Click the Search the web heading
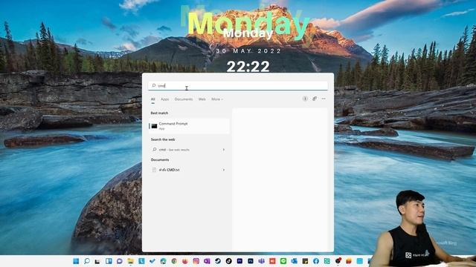Screen dimensions: 476x267 [163, 139]
